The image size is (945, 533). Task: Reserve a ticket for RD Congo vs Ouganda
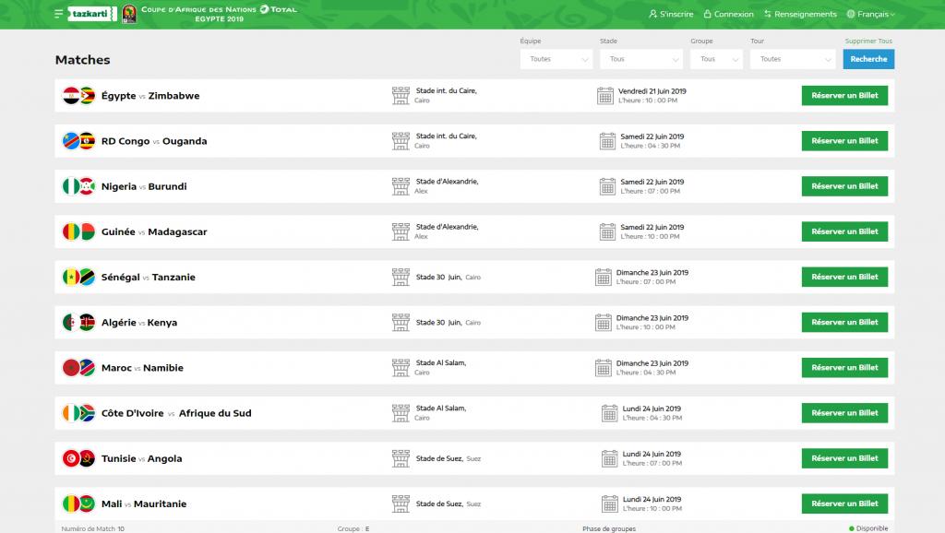pos(844,141)
